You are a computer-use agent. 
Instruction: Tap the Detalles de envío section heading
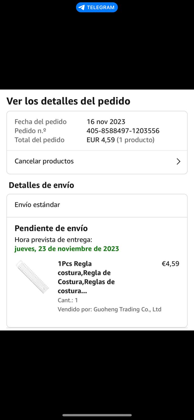click(41, 185)
